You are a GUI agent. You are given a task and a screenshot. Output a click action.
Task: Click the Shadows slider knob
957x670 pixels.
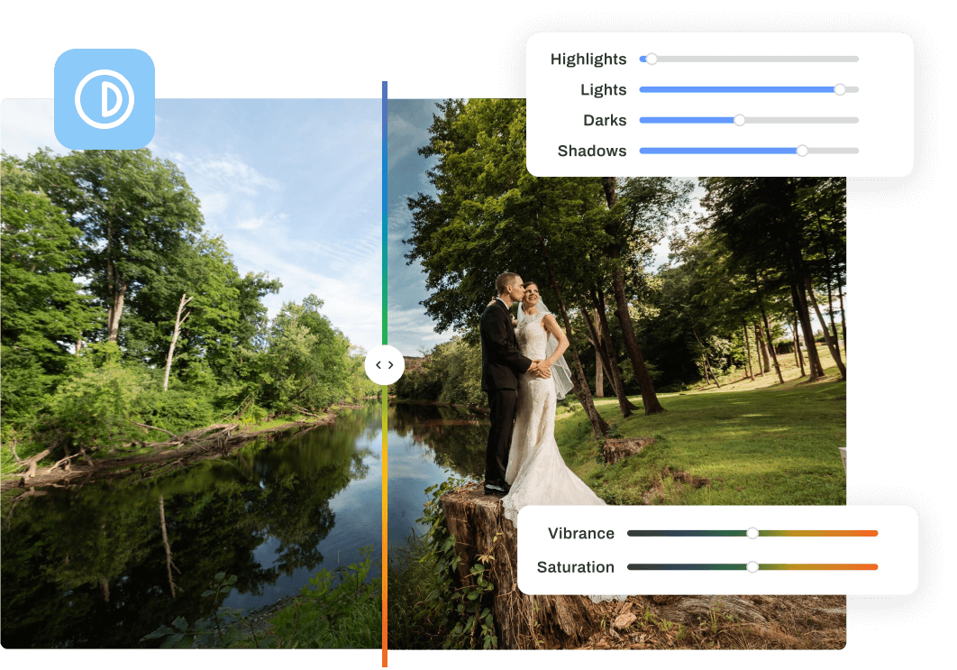coord(802,151)
